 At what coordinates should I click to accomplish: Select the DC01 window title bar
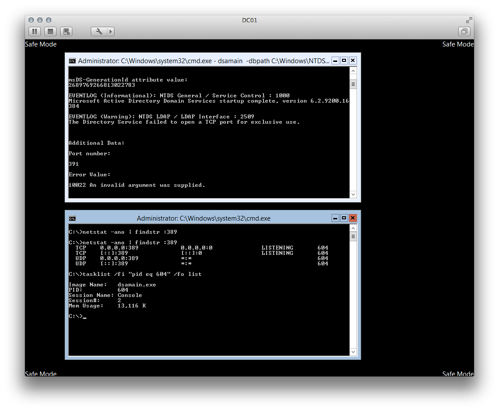tap(249, 20)
